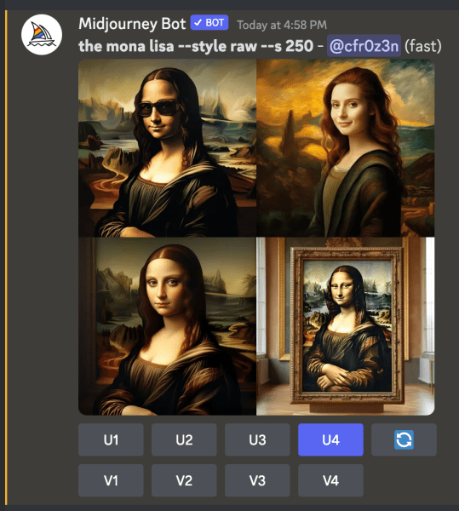This screenshot has height=511, width=459.
Task: Open the Mona Lisa with sunglasses image
Action: (167, 148)
